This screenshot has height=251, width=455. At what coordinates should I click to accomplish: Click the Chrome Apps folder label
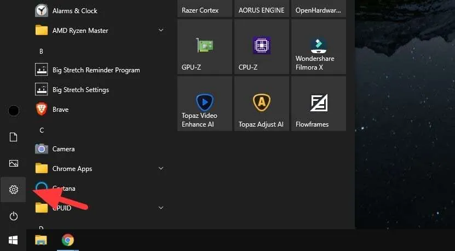[x=72, y=169]
